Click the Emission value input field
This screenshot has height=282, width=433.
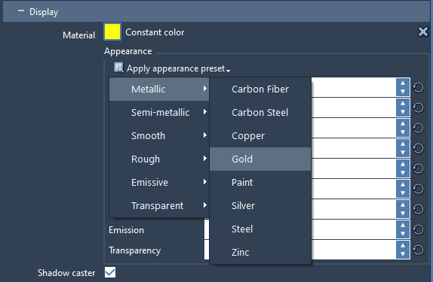[x=354, y=229]
